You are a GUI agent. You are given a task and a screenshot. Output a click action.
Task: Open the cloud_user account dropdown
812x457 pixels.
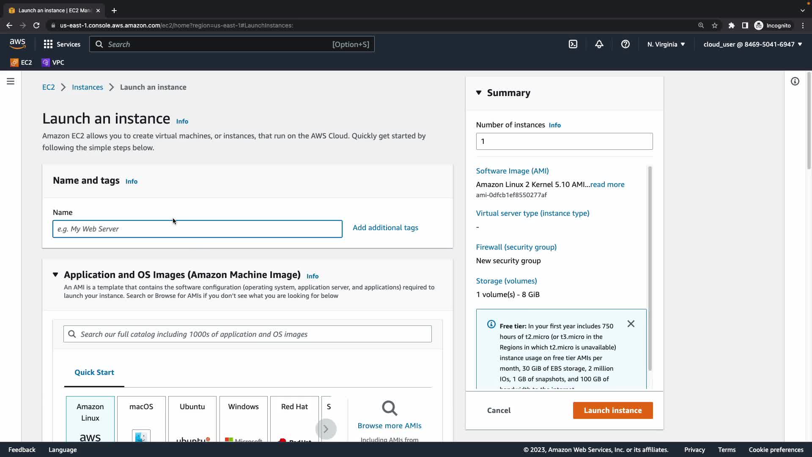coord(752,44)
